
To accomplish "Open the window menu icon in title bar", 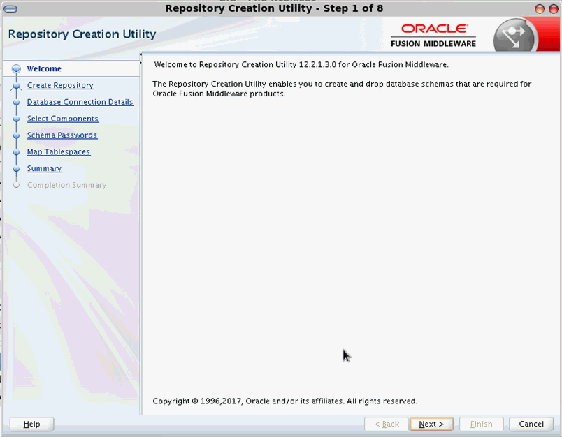I will [10, 9].
